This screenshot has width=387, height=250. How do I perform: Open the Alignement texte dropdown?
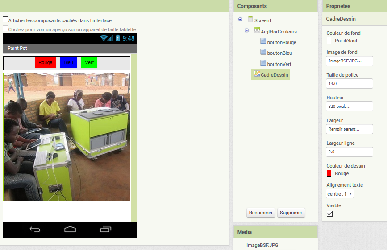coord(340,193)
